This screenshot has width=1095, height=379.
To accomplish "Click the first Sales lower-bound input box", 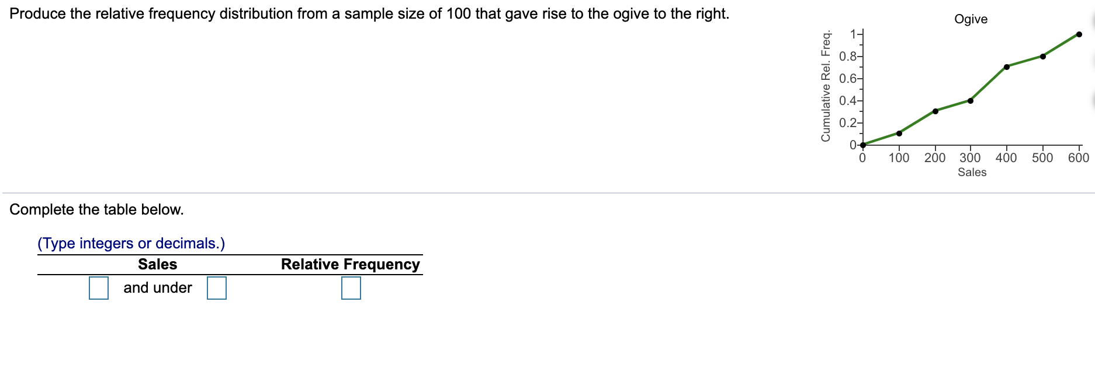I will pyautogui.click(x=98, y=287).
